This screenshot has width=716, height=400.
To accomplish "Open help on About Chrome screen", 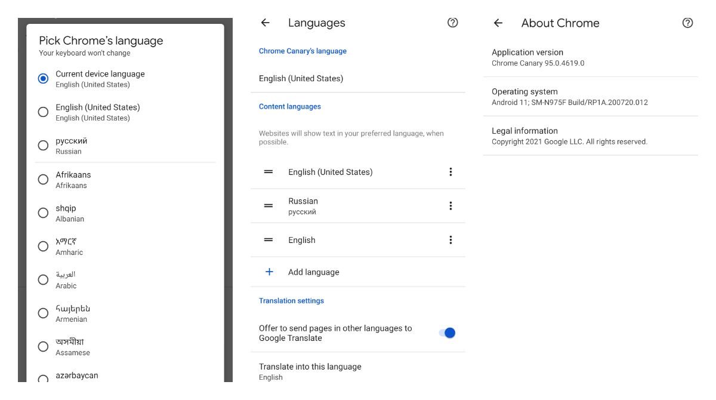I will click(687, 23).
